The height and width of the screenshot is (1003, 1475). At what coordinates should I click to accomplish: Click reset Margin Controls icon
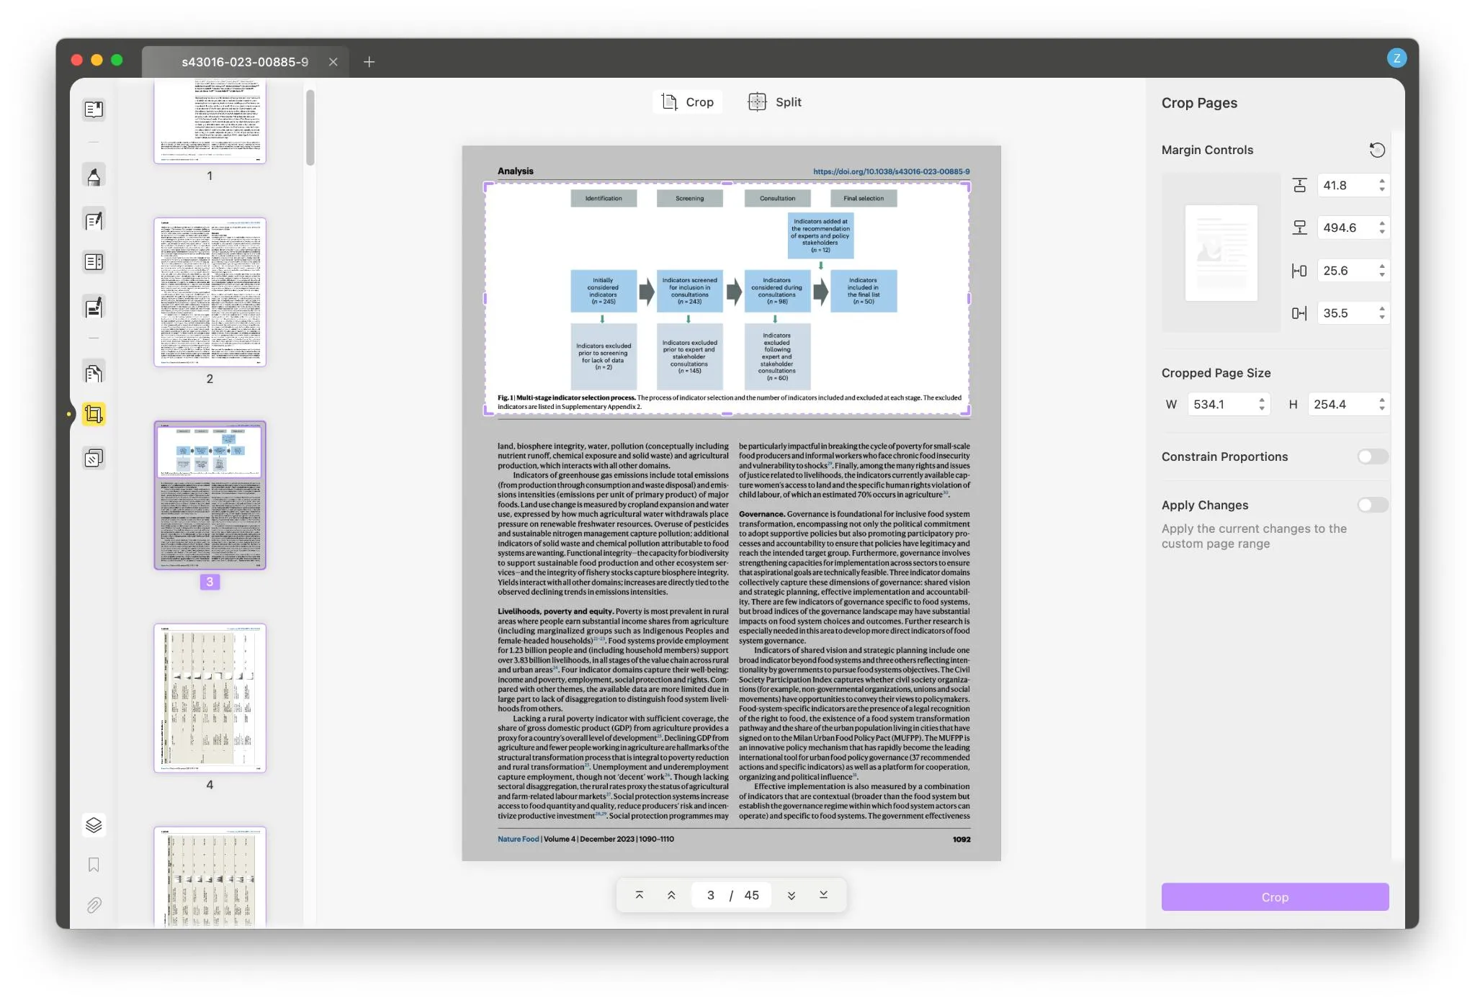tap(1378, 150)
